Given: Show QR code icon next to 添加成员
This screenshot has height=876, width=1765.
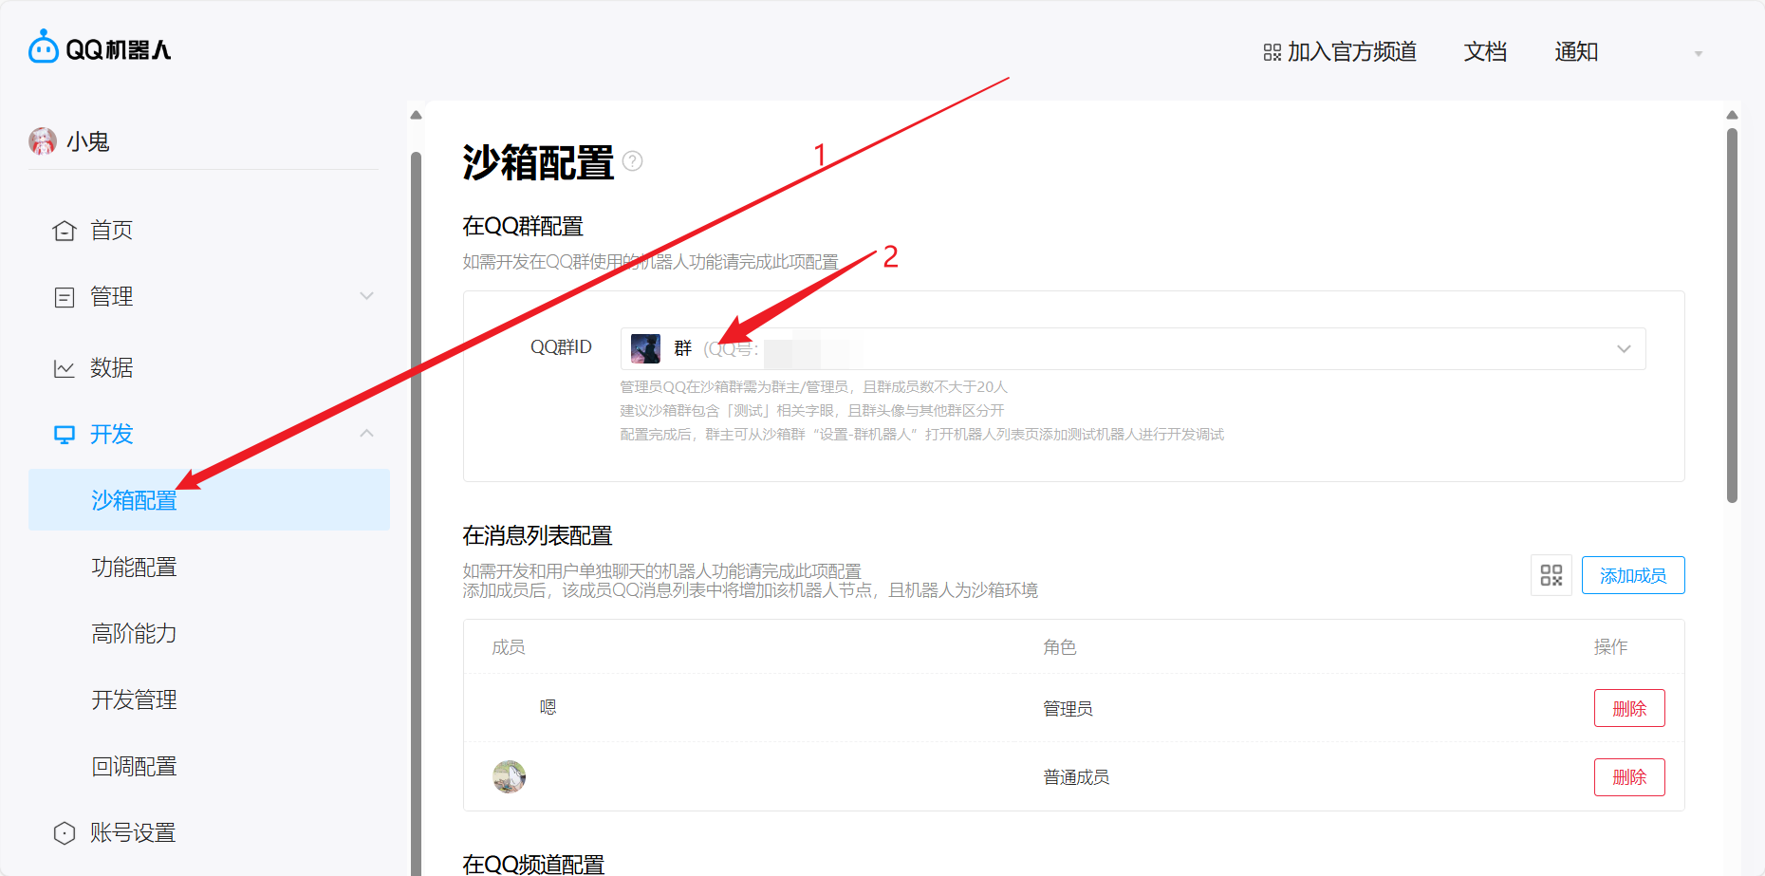Looking at the screenshot, I should pyautogui.click(x=1551, y=575).
